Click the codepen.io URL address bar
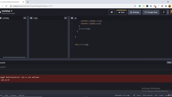Viewport: 172px width, 97px height. tap(33, 6)
